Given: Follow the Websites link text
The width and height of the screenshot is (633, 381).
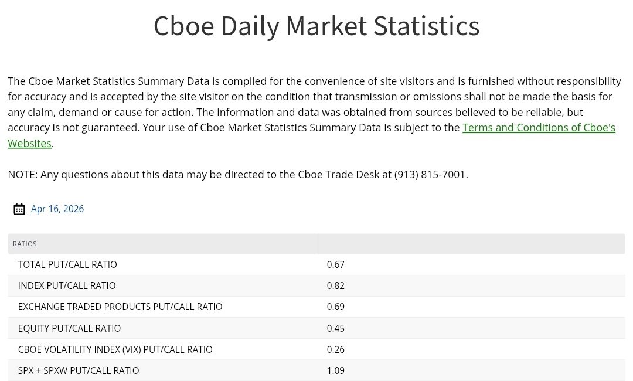Looking at the screenshot, I should click(x=29, y=143).
